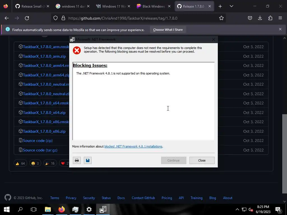Open Docs footer link

coord(121,198)
